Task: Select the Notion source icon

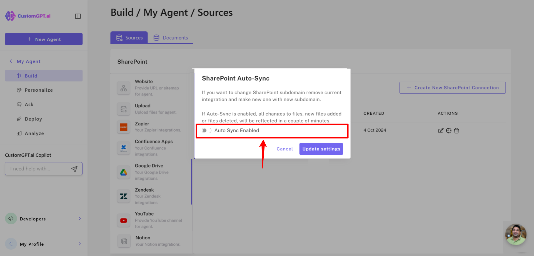Action: click(x=124, y=241)
